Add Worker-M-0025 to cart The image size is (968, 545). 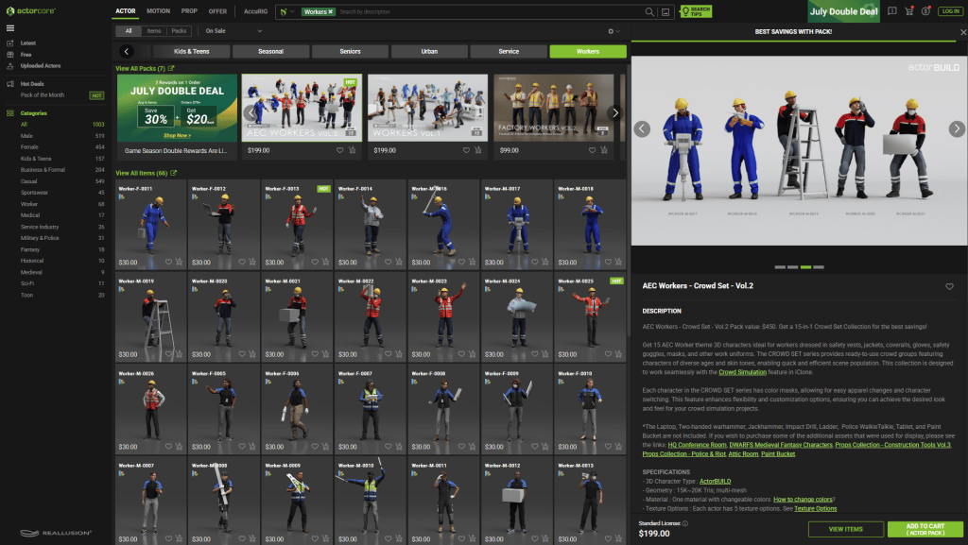pyautogui.click(x=618, y=354)
